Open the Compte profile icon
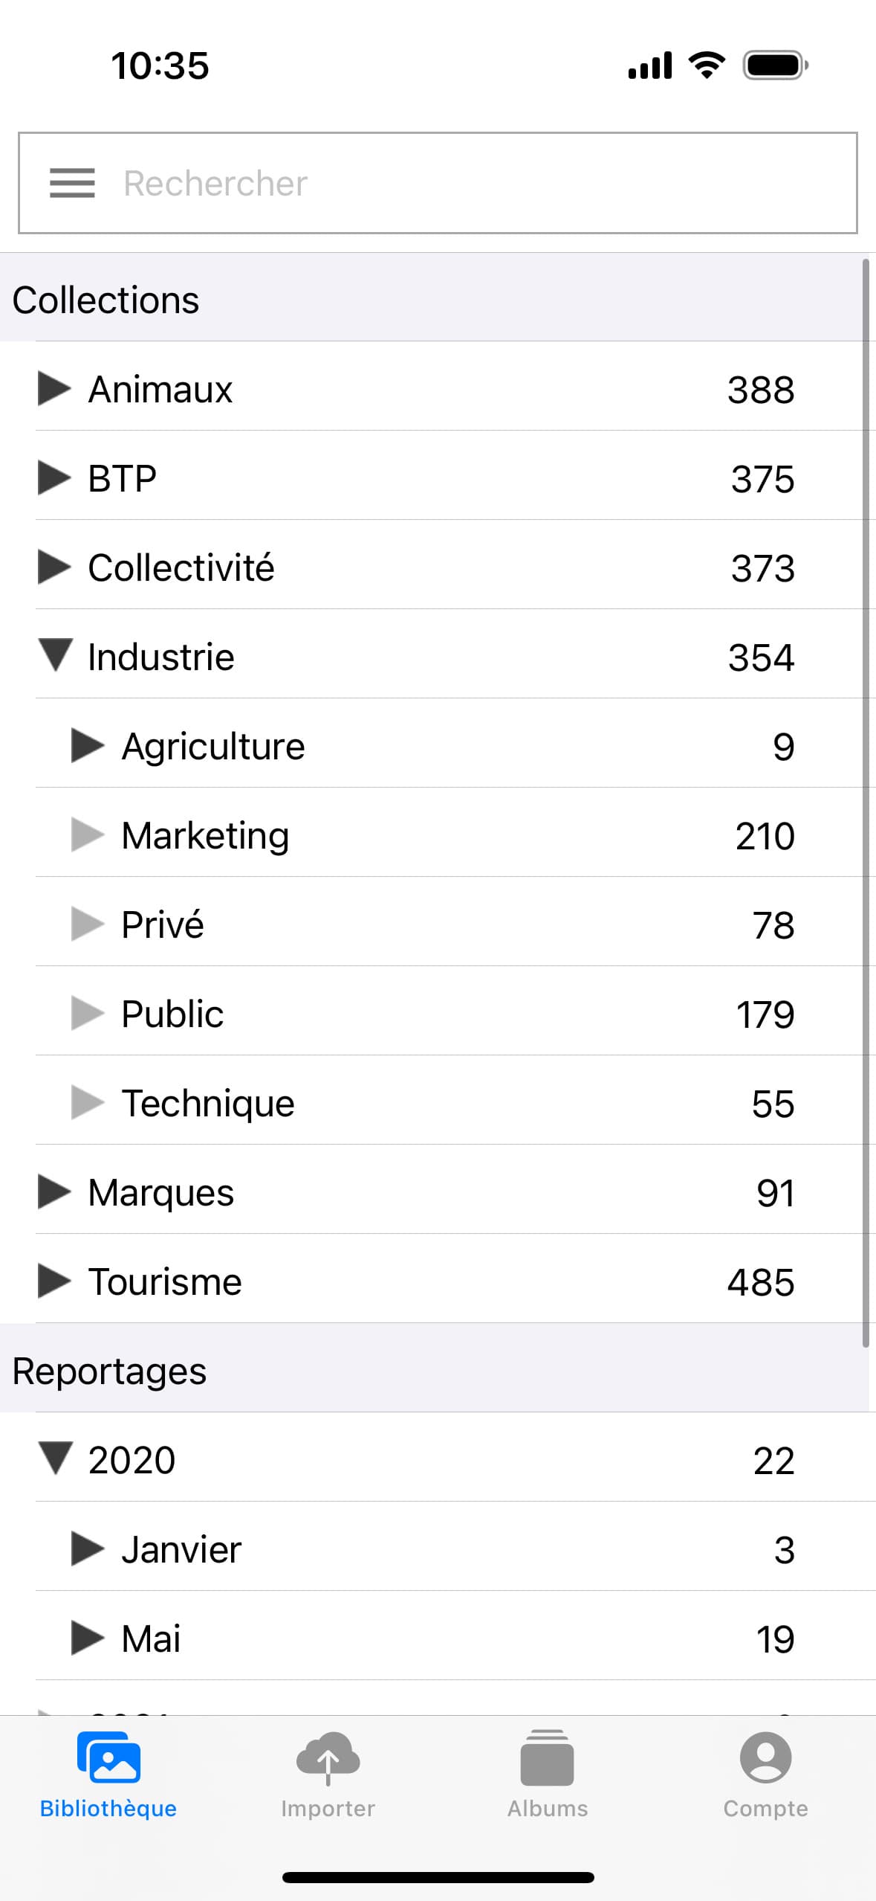 (765, 1757)
